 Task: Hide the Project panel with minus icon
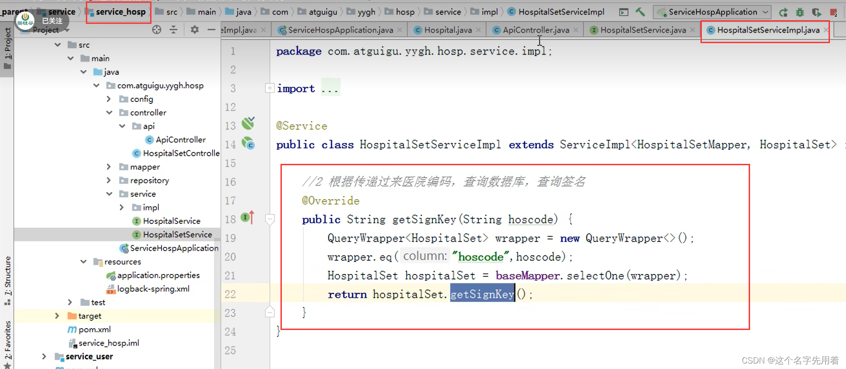(211, 30)
